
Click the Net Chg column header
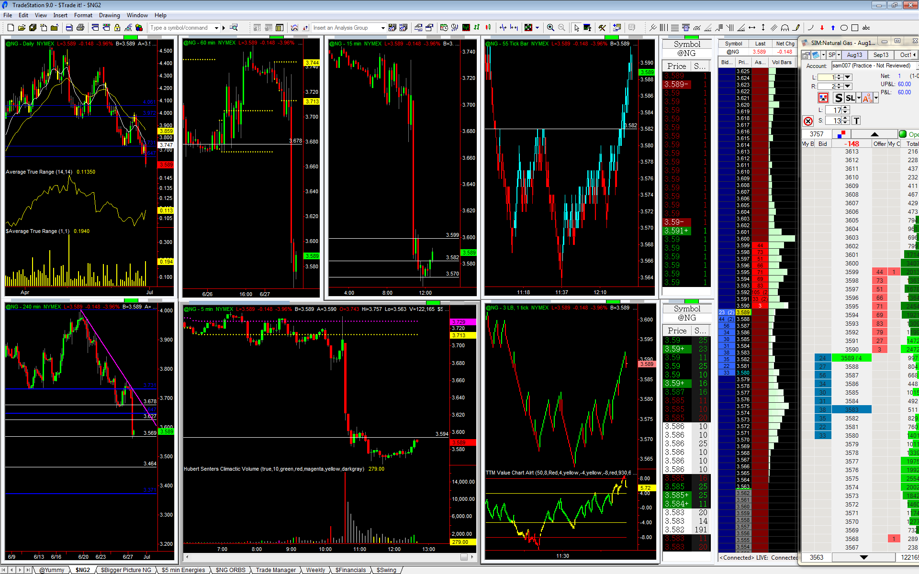coord(785,44)
